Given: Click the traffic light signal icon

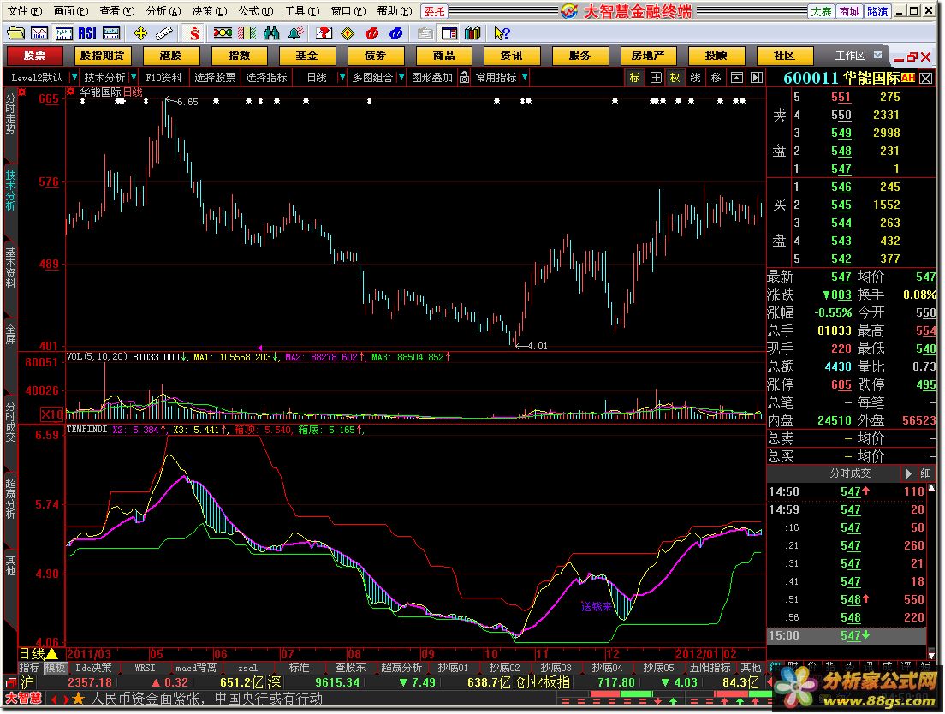Looking at the screenshot, I should click(x=223, y=33).
